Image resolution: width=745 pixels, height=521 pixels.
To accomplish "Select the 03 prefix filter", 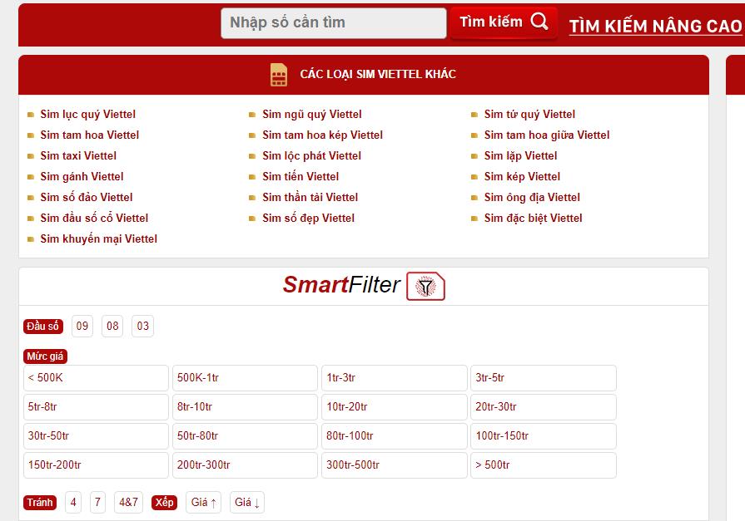I will (x=142, y=326).
